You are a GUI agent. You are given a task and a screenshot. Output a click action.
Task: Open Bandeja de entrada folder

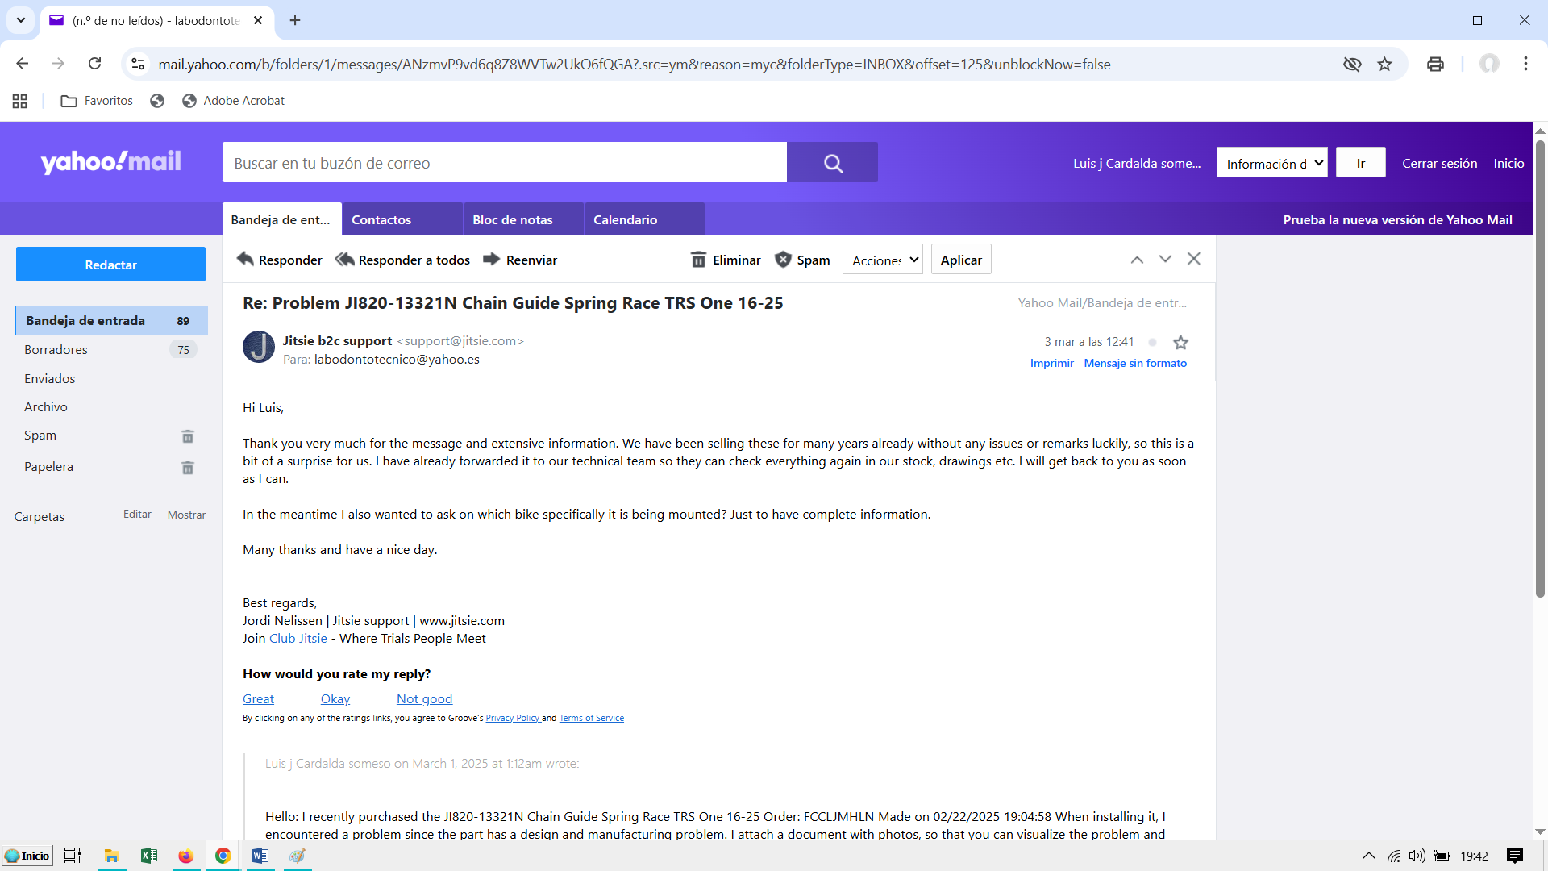coord(111,320)
